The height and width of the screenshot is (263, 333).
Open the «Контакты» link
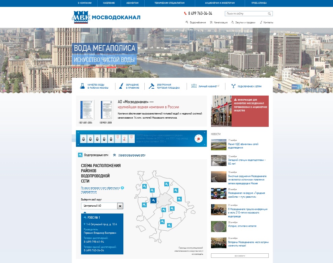coord(268,23)
